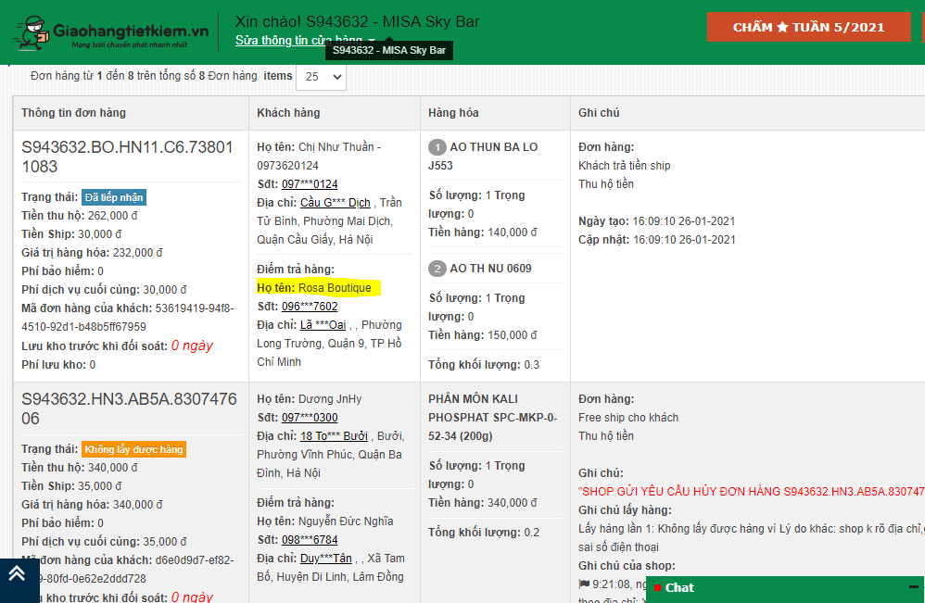Screen dimensions: 925x603
Task: Minimize the Chat widget with the dash icon
Action: click(x=913, y=587)
